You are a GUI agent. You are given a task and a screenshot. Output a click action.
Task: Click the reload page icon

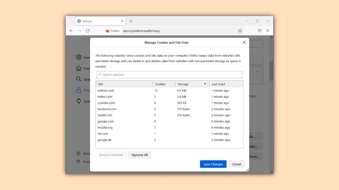pos(88,31)
